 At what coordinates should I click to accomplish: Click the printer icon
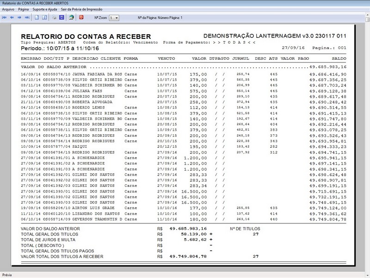[x=54, y=18]
